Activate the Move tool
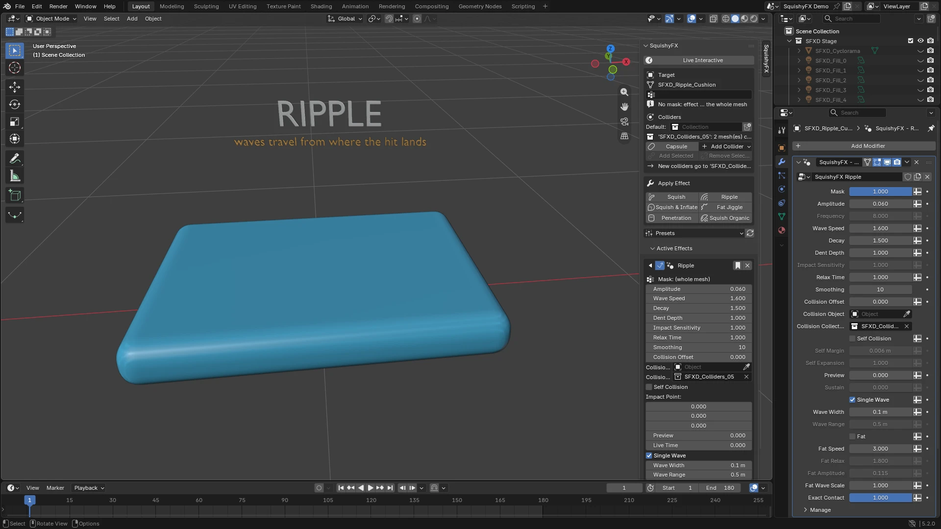941x529 pixels. point(15,87)
